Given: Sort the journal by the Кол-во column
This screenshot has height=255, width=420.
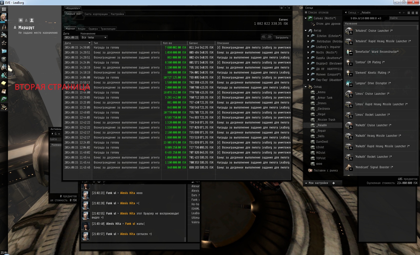Looking at the screenshot, I should [174, 43].
